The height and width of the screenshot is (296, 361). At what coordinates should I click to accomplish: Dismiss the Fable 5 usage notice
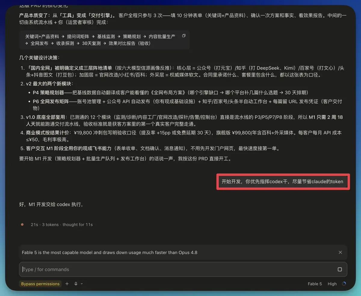coord(340,252)
